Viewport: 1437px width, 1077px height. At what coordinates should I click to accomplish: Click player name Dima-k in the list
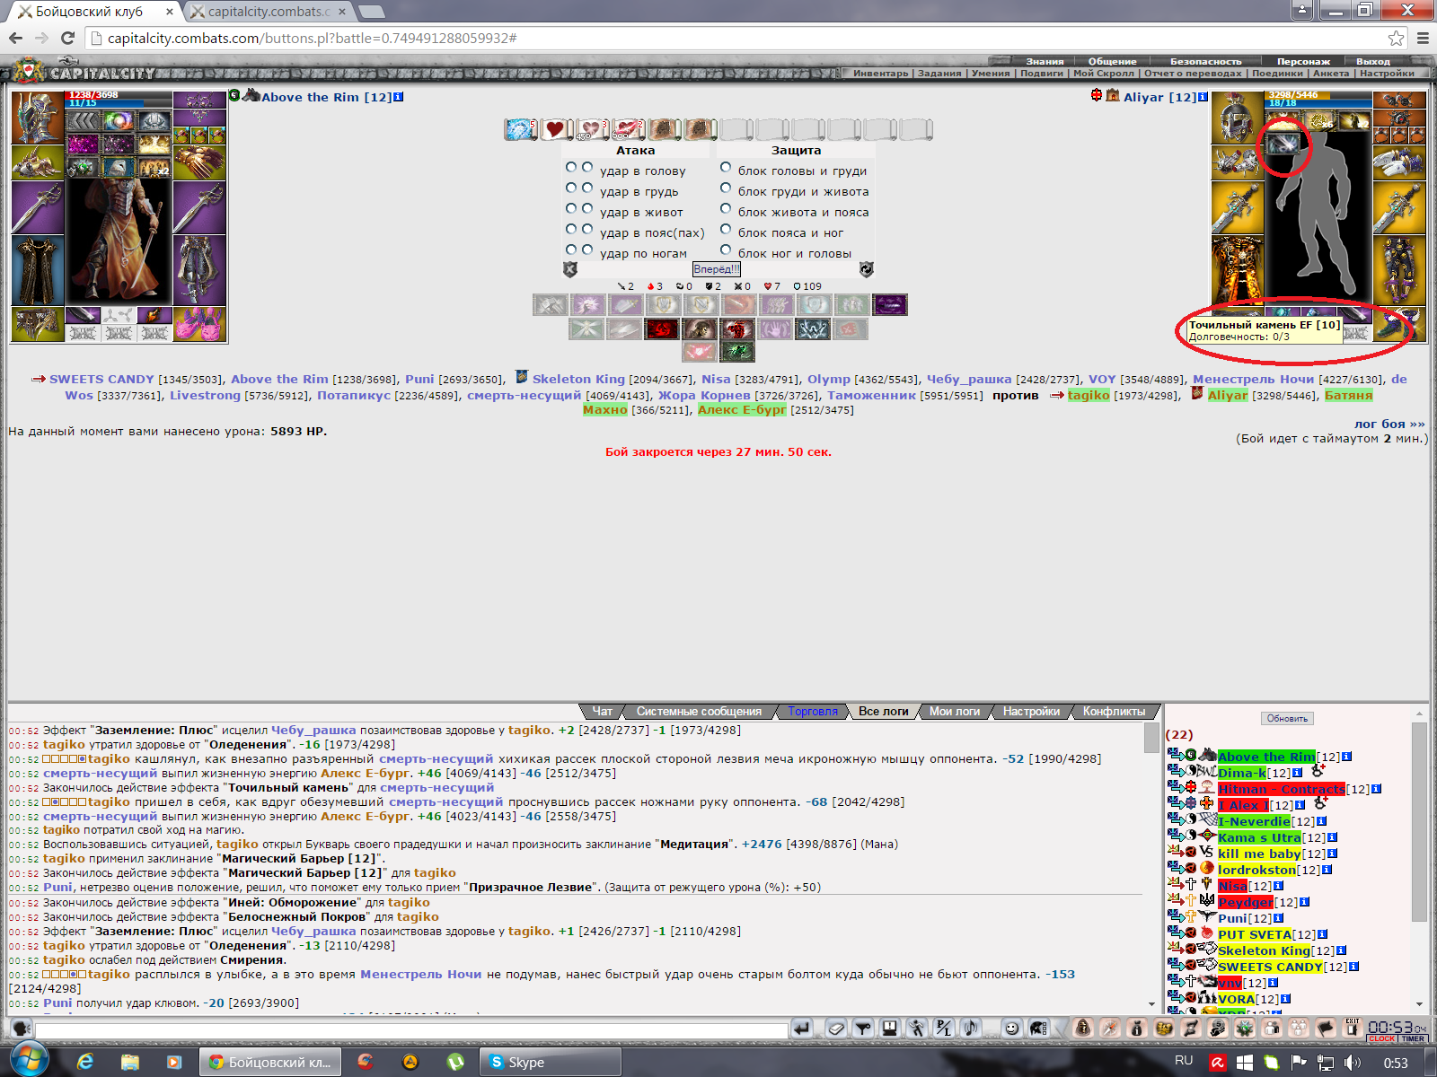(x=1242, y=773)
